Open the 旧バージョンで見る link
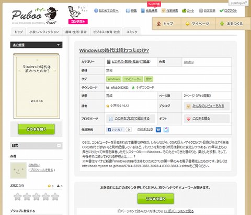 [179, 211]
